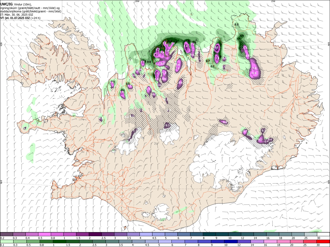
Task: Select the violet 12 swatch in the lower legend row
Action: 244,241
